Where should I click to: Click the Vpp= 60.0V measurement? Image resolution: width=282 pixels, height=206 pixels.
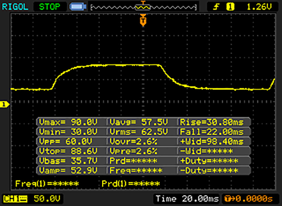(x=66, y=142)
